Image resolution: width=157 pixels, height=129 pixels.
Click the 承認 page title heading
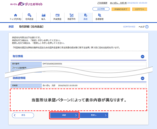click(10, 27)
